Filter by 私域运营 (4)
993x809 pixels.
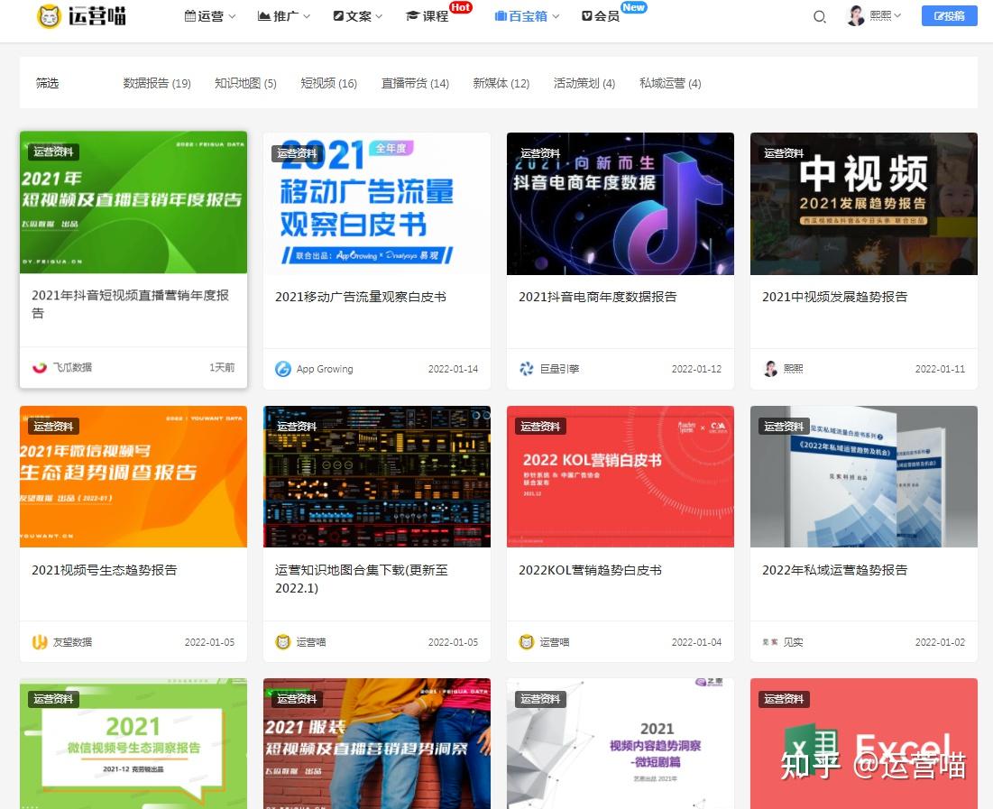coord(670,83)
